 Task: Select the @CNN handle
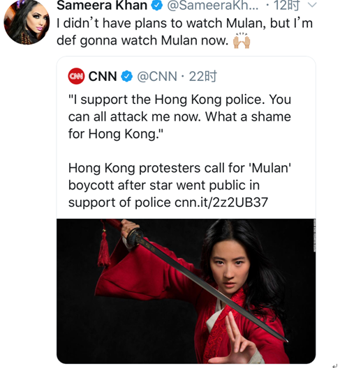[157, 76]
